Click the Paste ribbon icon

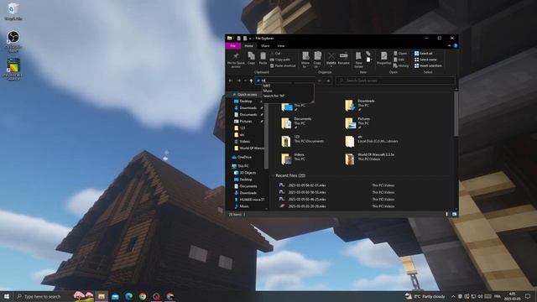click(263, 56)
